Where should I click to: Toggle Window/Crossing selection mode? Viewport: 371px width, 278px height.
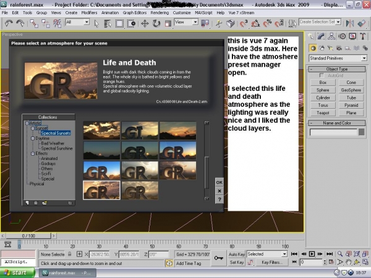pos(131,23)
